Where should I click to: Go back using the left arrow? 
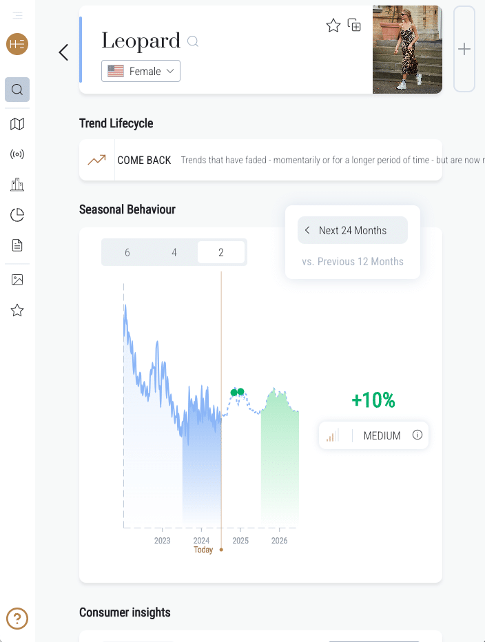click(63, 52)
